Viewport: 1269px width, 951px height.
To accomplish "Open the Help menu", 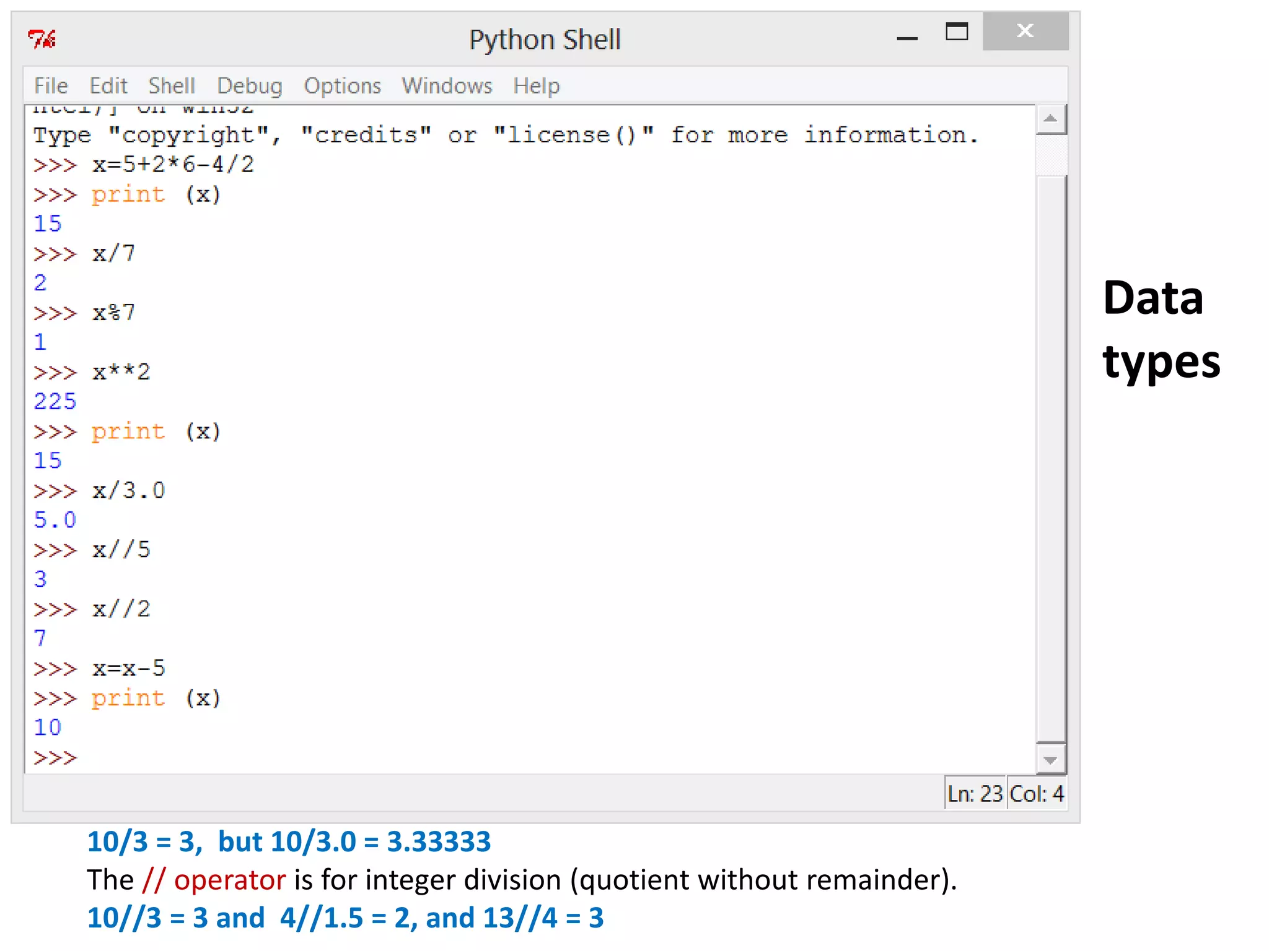I will tap(536, 85).
